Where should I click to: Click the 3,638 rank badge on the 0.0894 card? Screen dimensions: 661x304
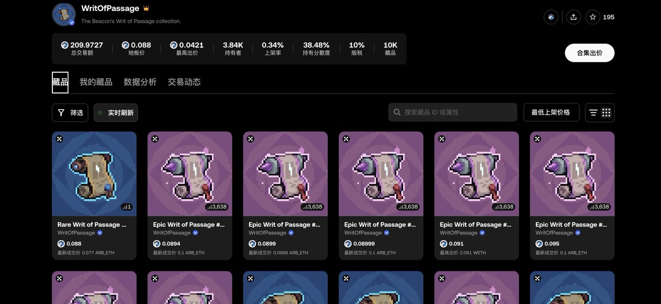[217, 207]
